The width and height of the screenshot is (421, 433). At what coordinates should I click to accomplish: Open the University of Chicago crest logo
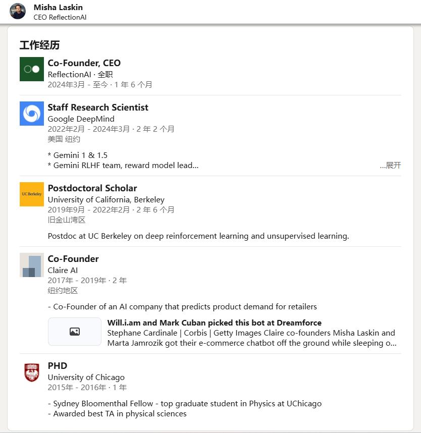[32, 372]
